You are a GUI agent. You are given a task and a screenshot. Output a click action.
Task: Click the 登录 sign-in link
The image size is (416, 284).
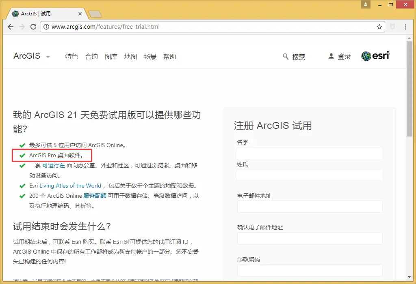pos(344,56)
